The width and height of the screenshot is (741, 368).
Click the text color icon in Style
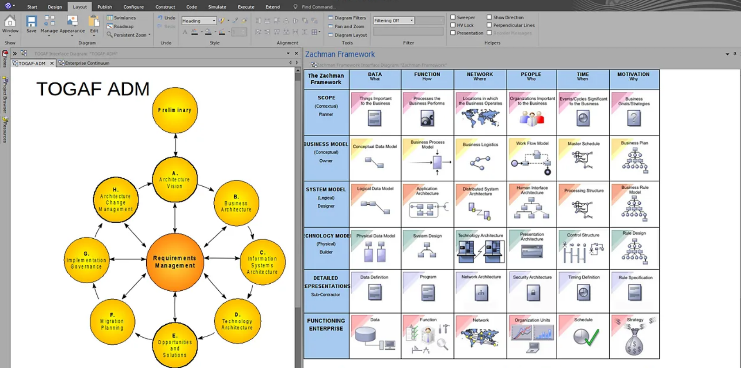(194, 32)
